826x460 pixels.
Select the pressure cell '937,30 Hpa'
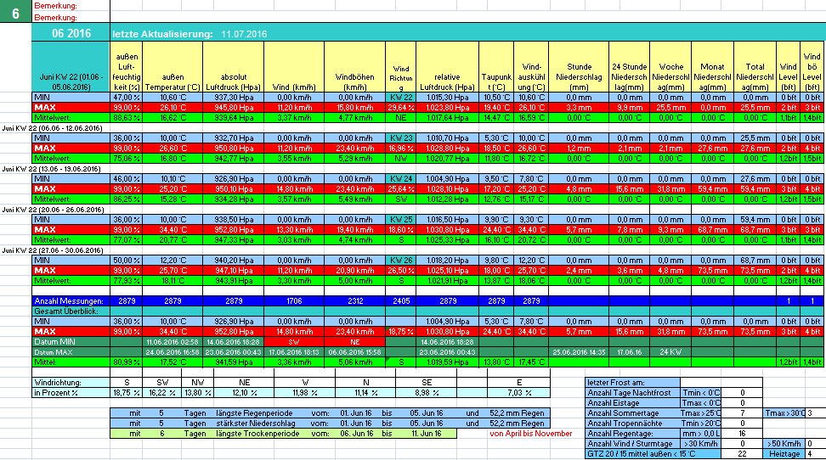click(234, 98)
